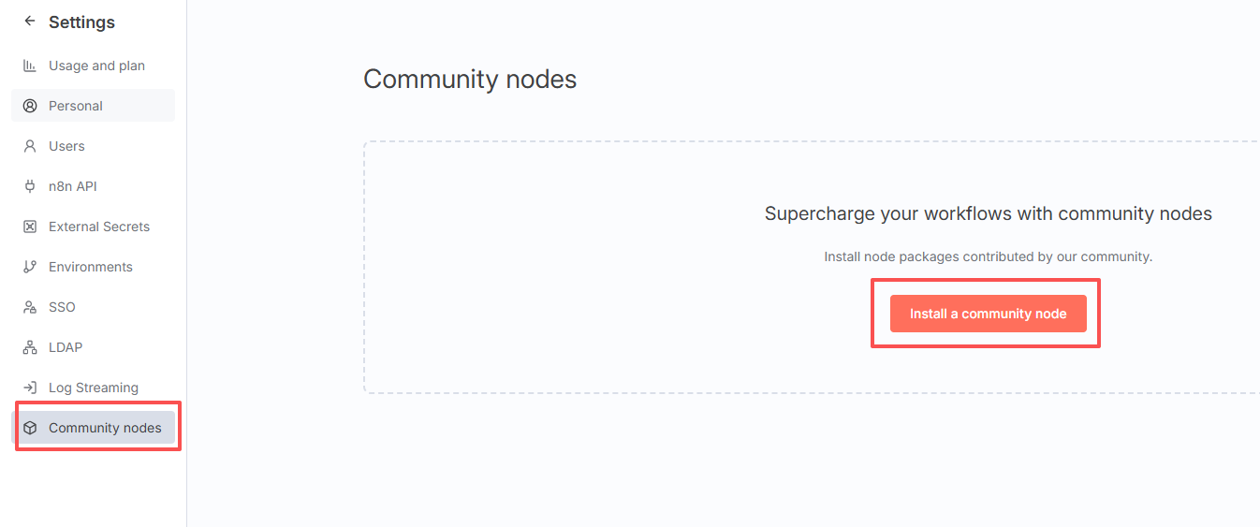Screen dimensions: 1260x527
Task: Click the bar chart icon for Usage and plan
Action: 30,66
